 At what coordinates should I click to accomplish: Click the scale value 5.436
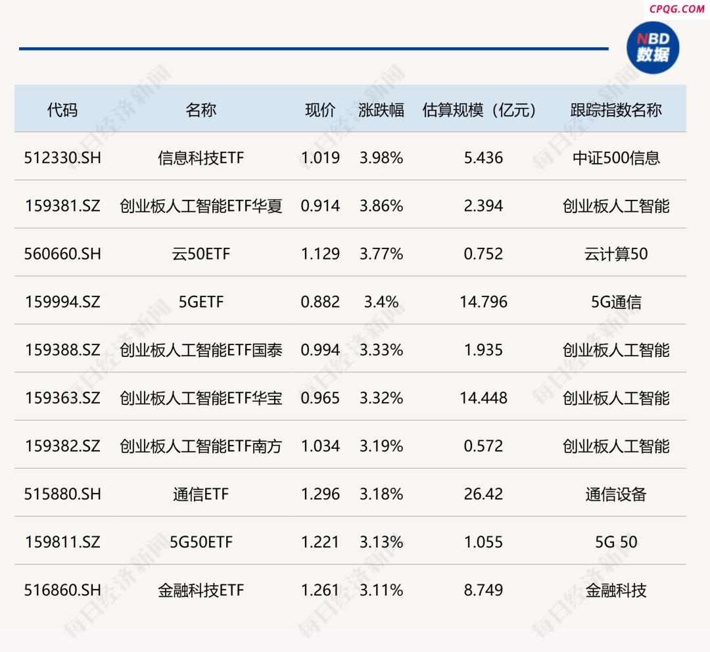coord(483,158)
